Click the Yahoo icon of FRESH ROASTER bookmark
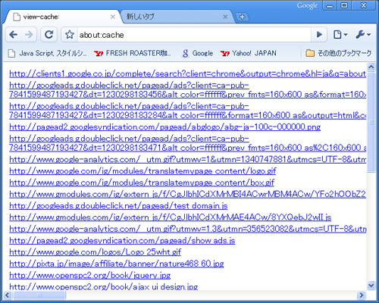The image size is (379, 303). [x=99, y=53]
